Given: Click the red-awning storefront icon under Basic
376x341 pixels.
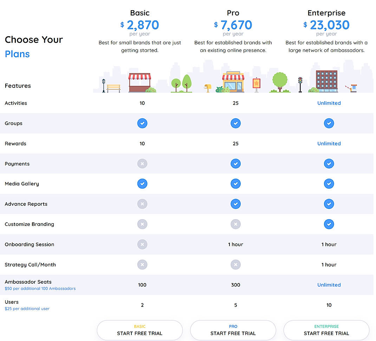Looking at the screenshot, I should (141, 81).
